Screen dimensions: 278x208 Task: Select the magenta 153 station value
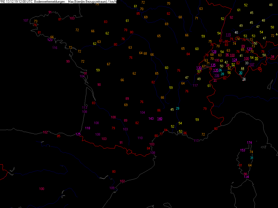tap(242, 150)
